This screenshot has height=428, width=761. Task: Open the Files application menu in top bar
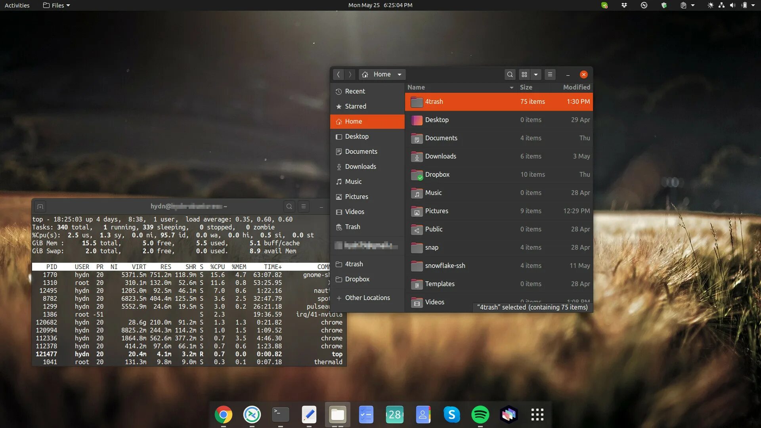(57, 5)
